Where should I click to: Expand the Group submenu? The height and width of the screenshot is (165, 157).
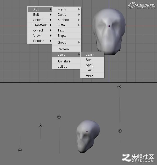66,42
